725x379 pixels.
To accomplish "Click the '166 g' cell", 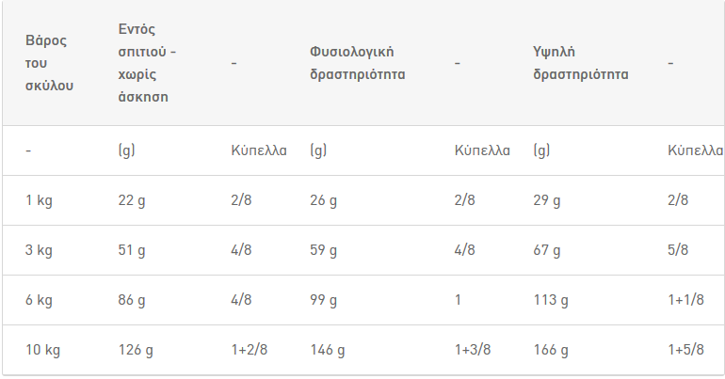I will click(x=551, y=350).
